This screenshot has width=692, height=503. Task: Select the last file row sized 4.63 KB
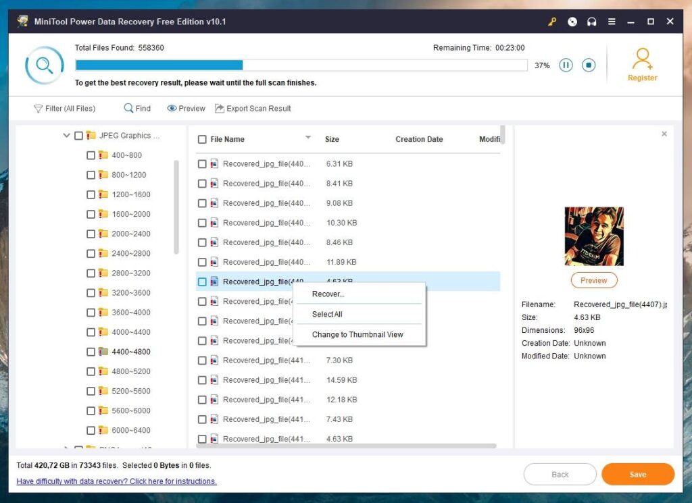348,439
